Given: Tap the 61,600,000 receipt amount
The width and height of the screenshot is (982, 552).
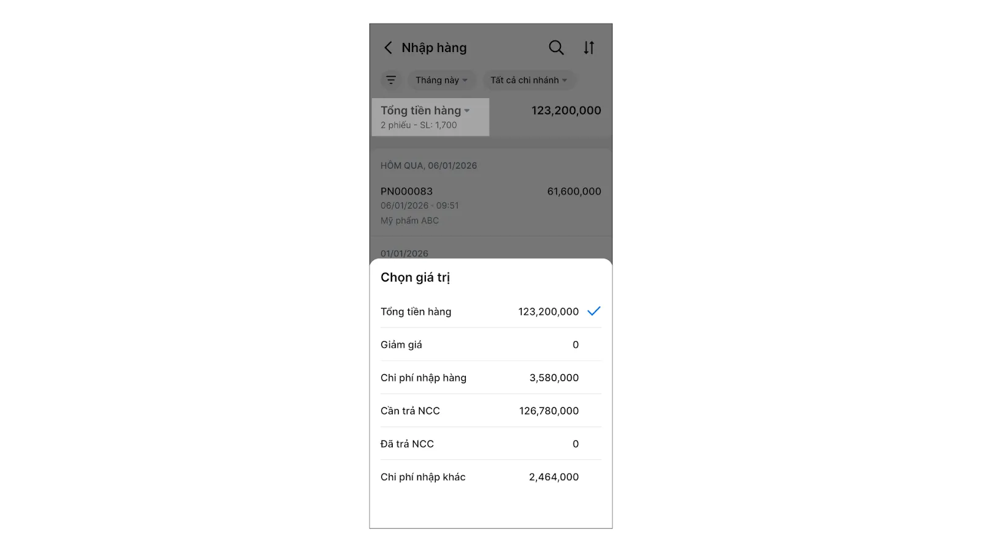Looking at the screenshot, I should tap(574, 191).
